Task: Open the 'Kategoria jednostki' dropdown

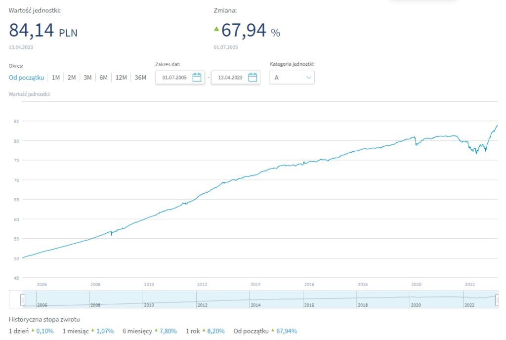Action: (292, 78)
